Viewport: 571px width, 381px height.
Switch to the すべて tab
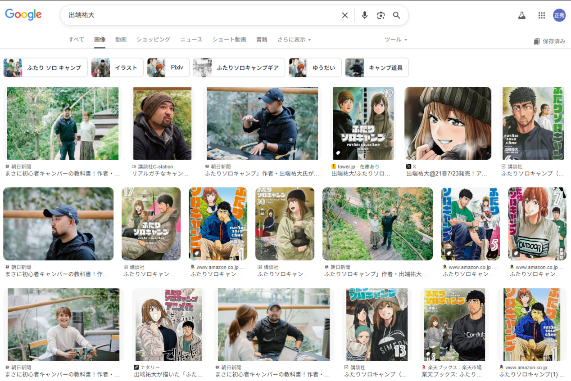[x=76, y=40]
